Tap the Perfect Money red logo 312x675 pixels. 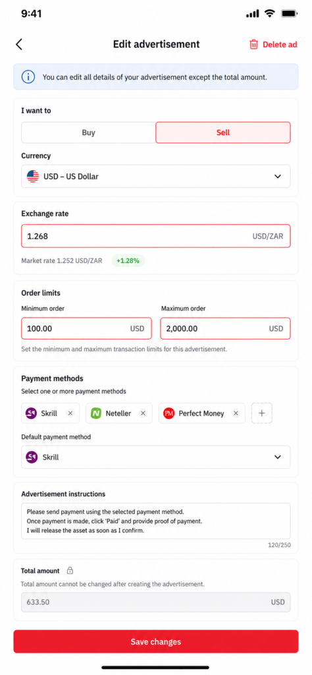click(169, 413)
